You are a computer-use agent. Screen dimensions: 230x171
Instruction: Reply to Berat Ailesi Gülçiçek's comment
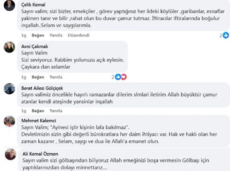point(56,111)
